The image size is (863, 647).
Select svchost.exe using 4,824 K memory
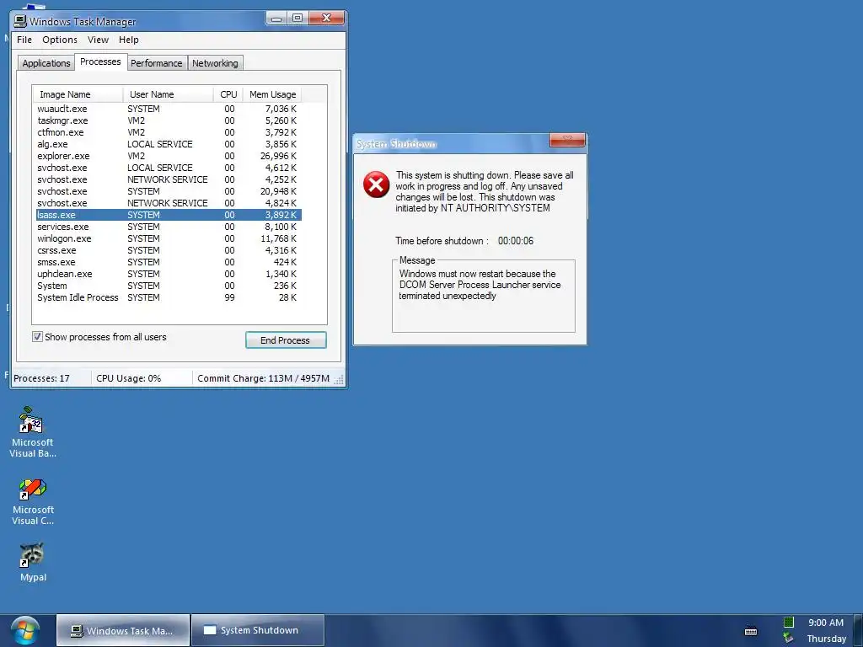(x=168, y=203)
